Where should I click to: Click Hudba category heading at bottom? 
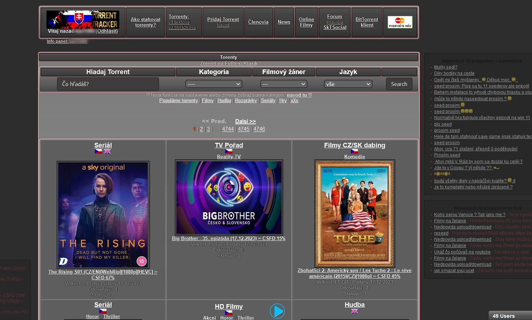[355, 305]
